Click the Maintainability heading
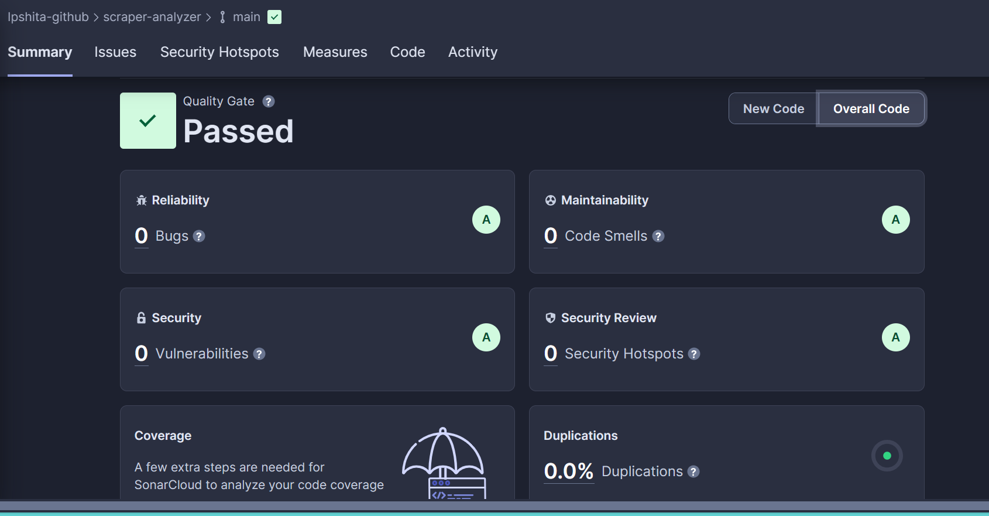This screenshot has height=516, width=989. point(605,200)
